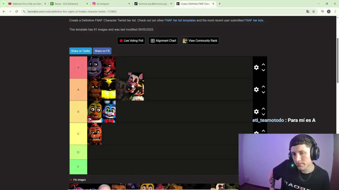Click the grid icon in Alignment Chart
Viewport: 339px width, 190px height.
153,41
